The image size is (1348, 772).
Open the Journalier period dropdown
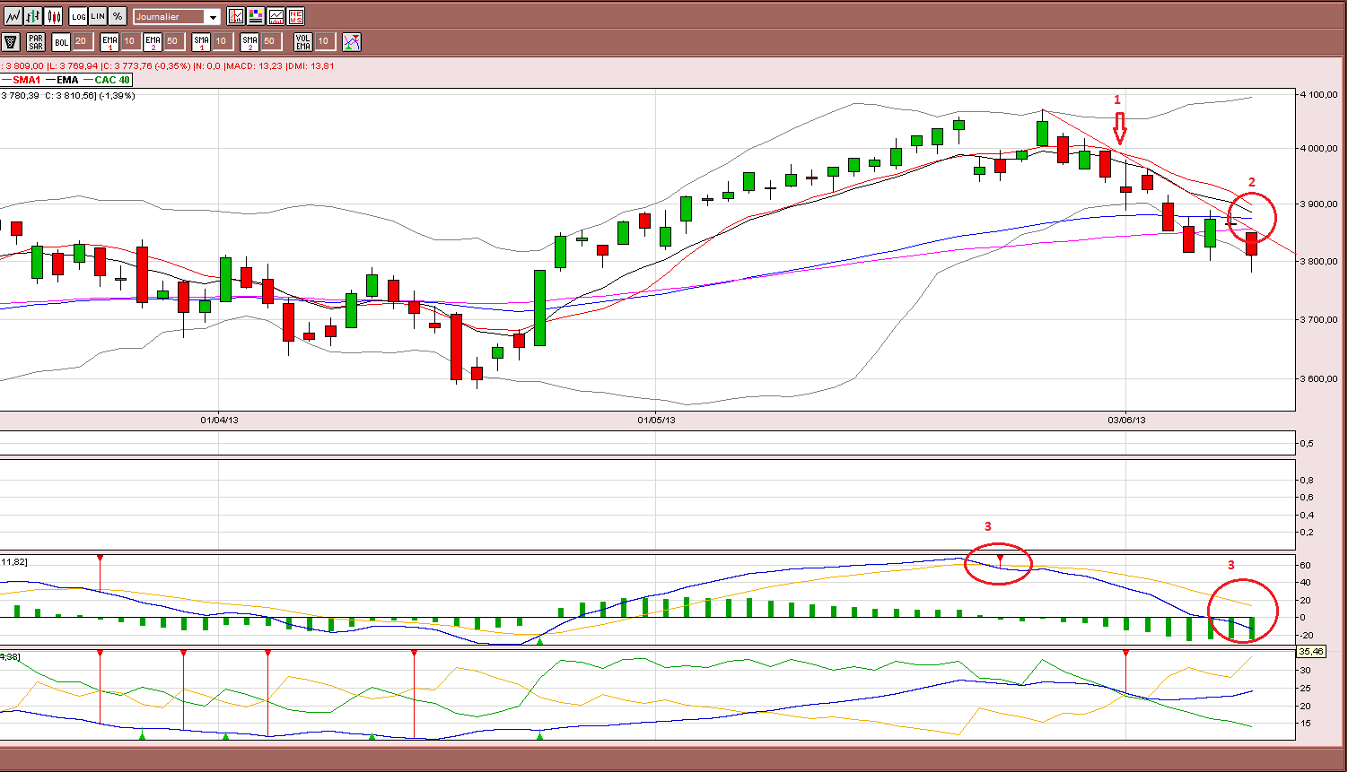coord(176,17)
